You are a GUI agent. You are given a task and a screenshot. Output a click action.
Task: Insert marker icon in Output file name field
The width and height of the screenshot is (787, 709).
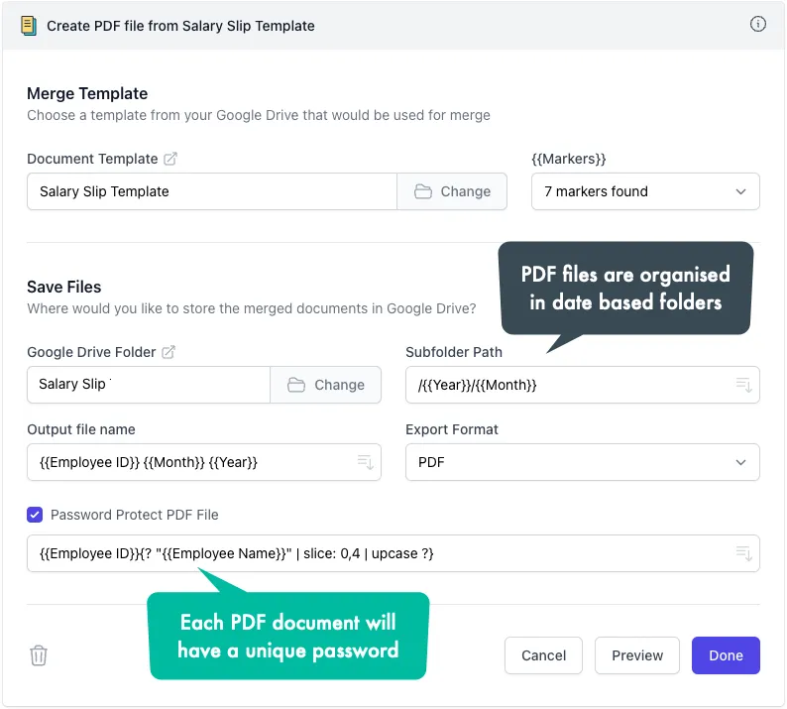[365, 462]
